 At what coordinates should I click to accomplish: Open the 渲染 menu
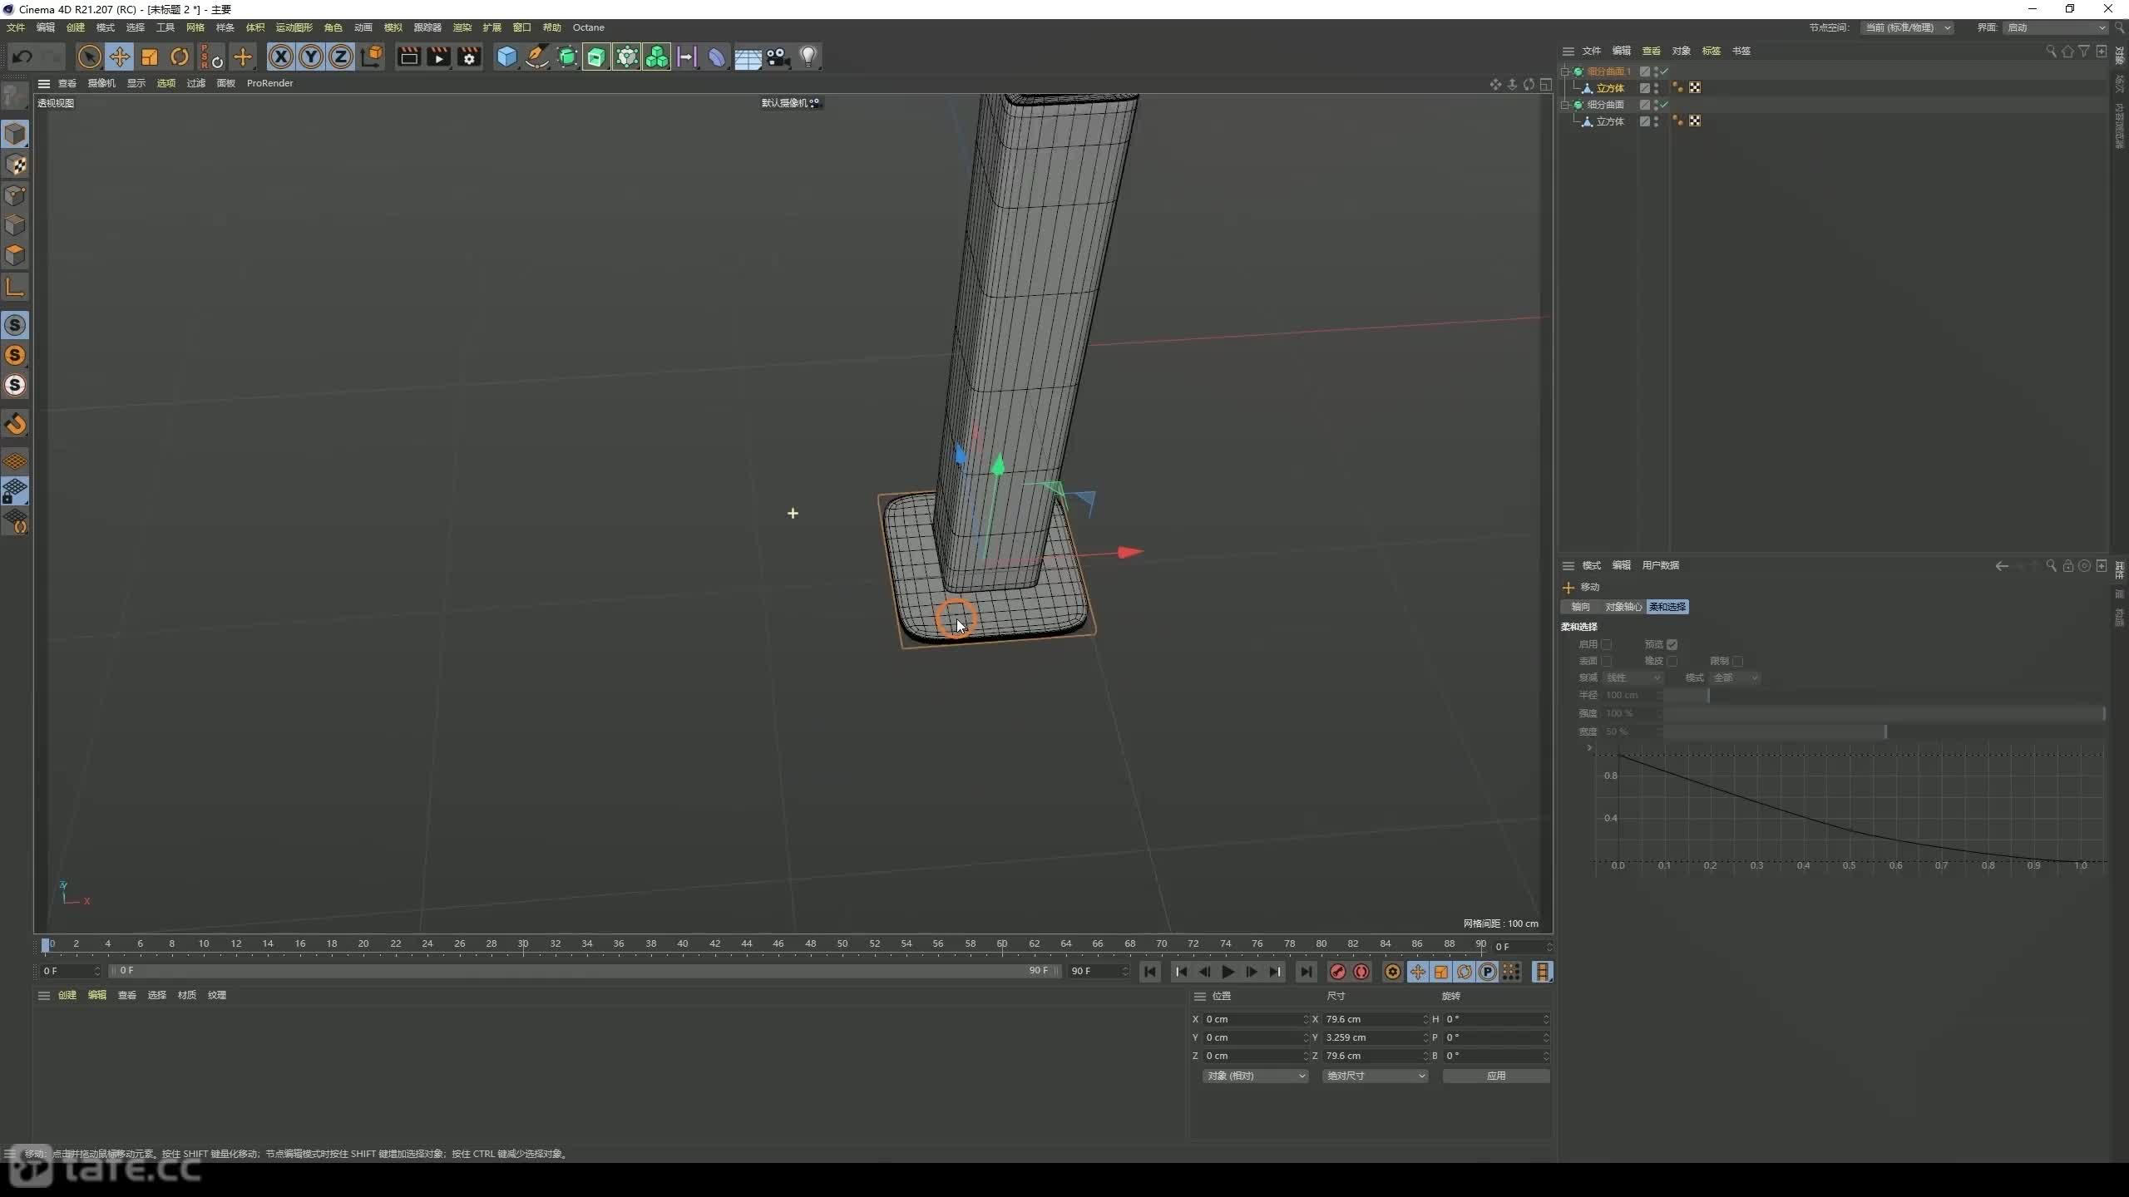[x=462, y=27]
